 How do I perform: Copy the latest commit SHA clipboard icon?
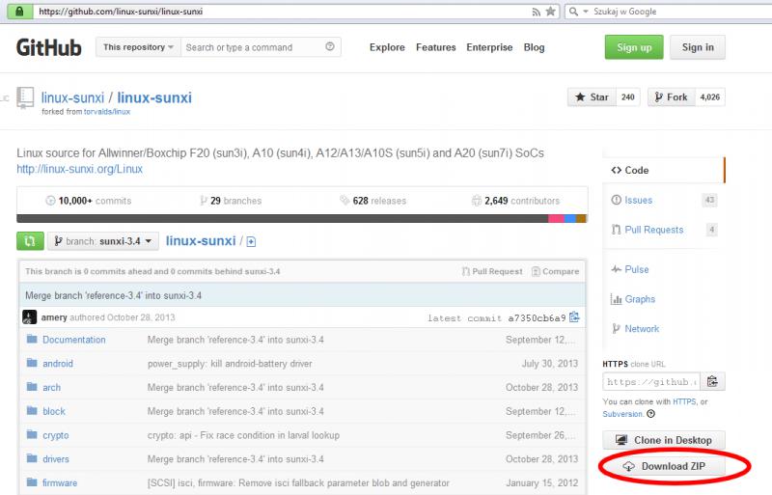click(575, 317)
